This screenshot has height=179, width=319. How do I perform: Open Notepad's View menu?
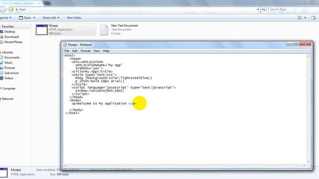97,51
